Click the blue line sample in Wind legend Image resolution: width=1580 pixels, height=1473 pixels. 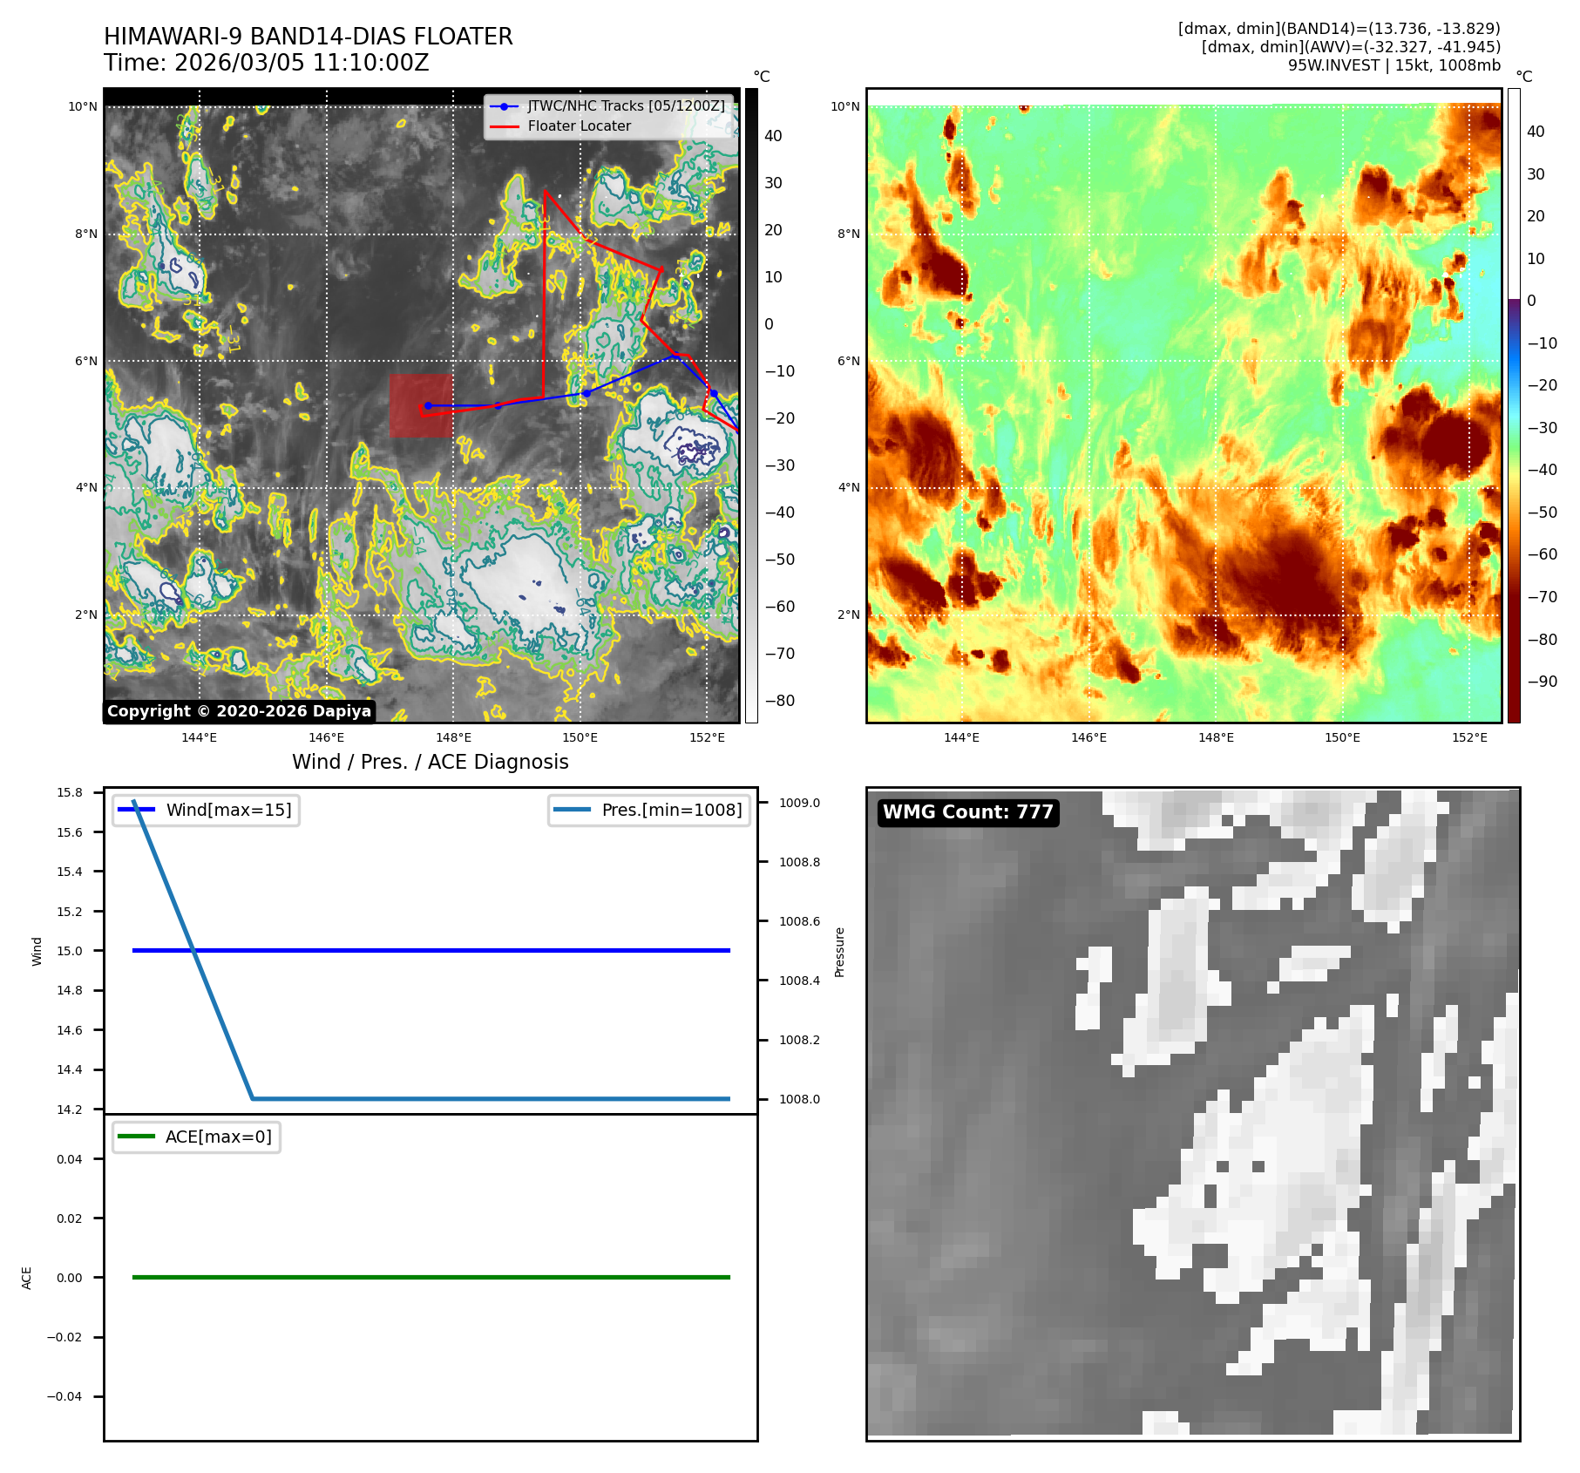click(136, 810)
